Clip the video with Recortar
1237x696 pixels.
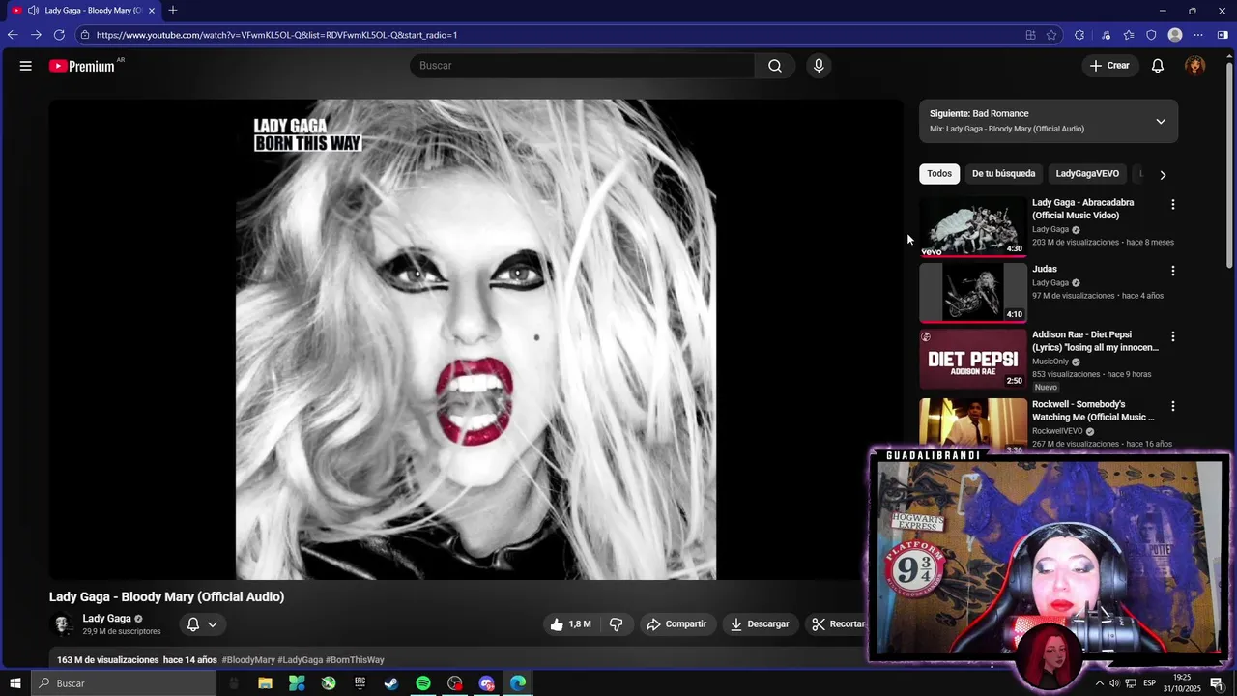(x=838, y=624)
